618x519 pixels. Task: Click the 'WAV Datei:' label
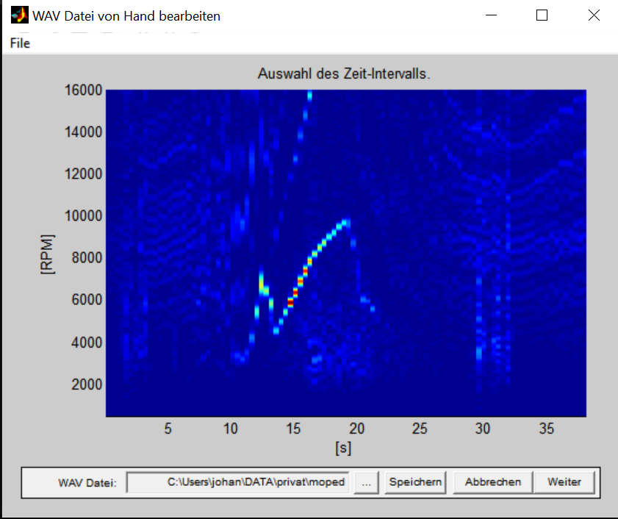click(x=87, y=483)
